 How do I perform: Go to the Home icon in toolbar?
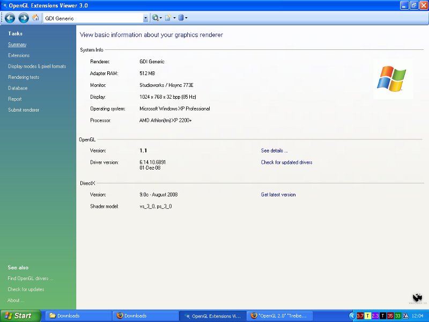(x=35, y=18)
